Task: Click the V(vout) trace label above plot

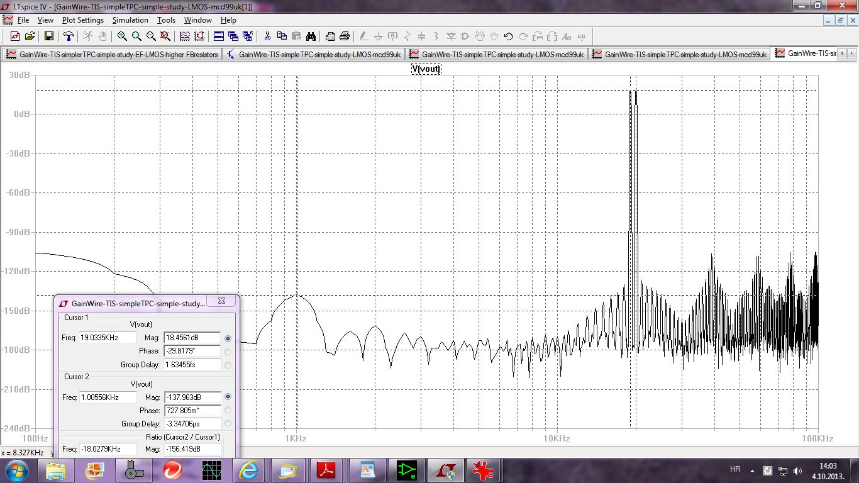Action: click(x=426, y=69)
